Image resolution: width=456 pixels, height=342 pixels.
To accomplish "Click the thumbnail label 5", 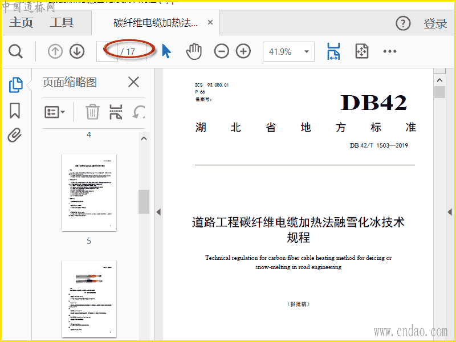I will click(x=89, y=241).
